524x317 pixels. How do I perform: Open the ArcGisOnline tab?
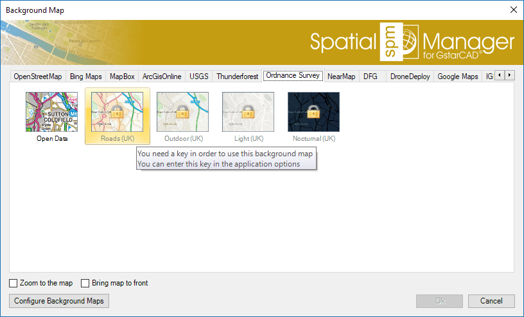(162, 77)
